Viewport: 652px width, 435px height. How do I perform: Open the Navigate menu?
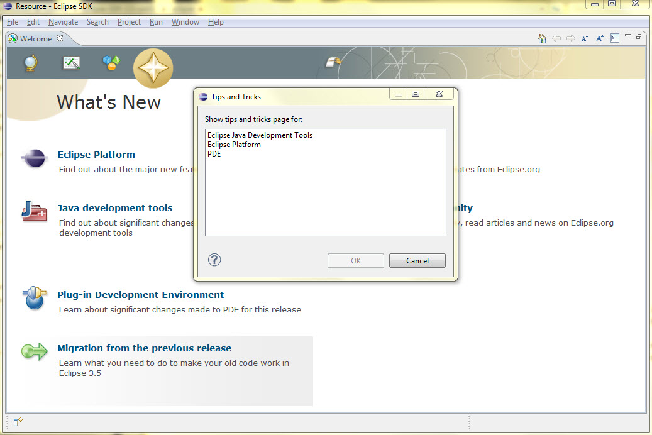click(x=64, y=22)
